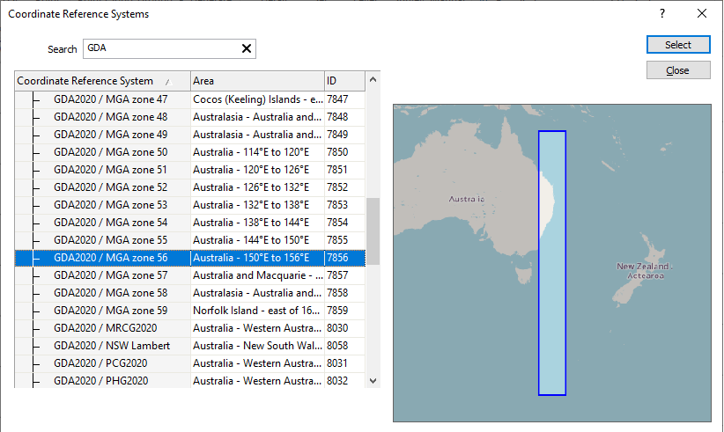Image resolution: width=724 pixels, height=432 pixels.
Task: Choose GDA2020 / NSW Lambert from list
Action: 112,346
